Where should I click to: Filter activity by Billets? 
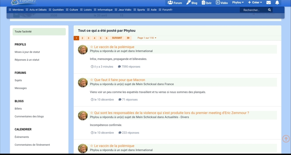(x=18, y=109)
